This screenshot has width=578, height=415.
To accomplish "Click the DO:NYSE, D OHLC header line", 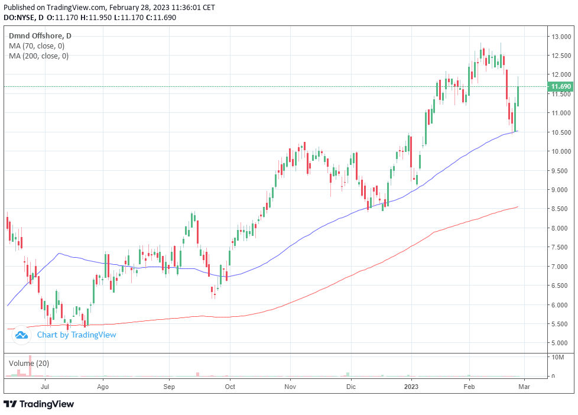I will (90, 17).
